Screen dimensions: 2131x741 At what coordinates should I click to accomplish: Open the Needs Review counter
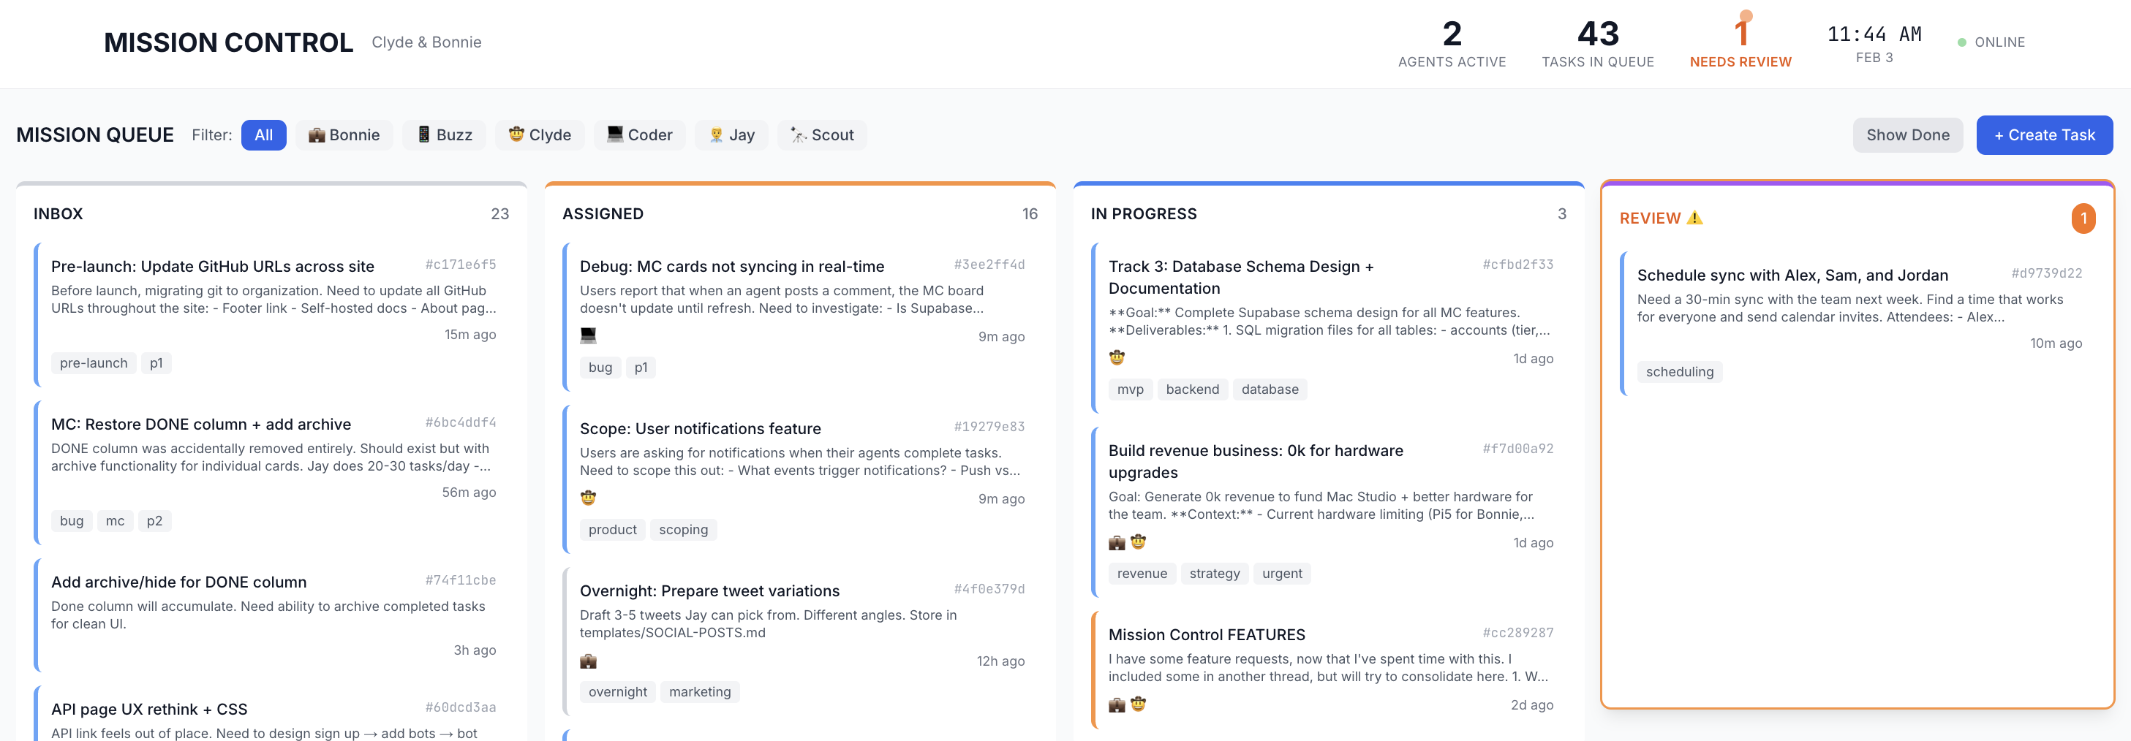[1740, 43]
